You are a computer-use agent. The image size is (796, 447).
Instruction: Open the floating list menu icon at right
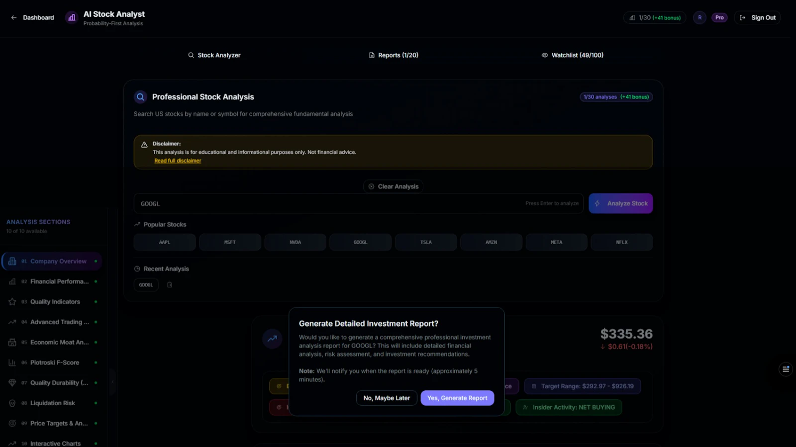786,369
